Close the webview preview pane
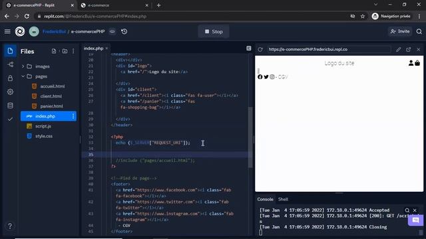Viewport: 426px width, 239px height. (x=419, y=50)
